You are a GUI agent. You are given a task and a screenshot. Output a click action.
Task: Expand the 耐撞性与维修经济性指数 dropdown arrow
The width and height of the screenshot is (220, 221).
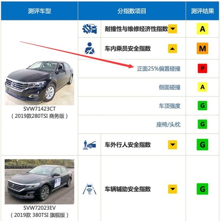[x=172, y=29]
